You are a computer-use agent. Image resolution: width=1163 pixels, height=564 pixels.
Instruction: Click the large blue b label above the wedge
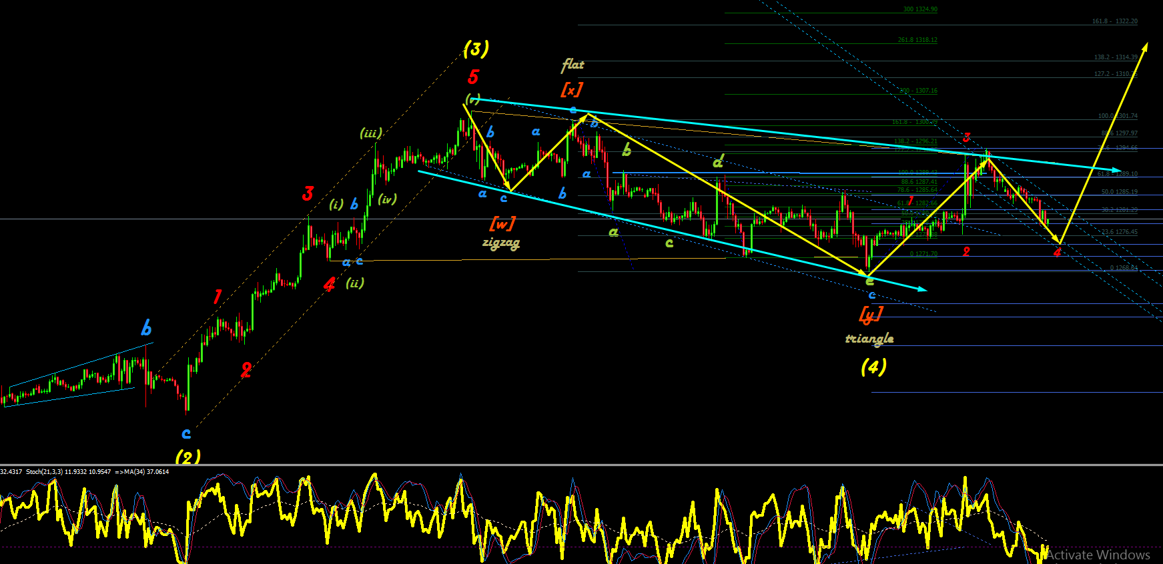click(146, 328)
